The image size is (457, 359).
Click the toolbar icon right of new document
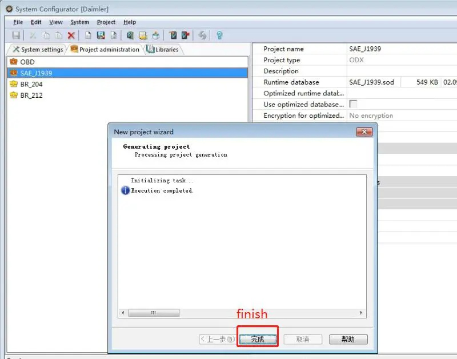pyautogui.click(x=101, y=35)
